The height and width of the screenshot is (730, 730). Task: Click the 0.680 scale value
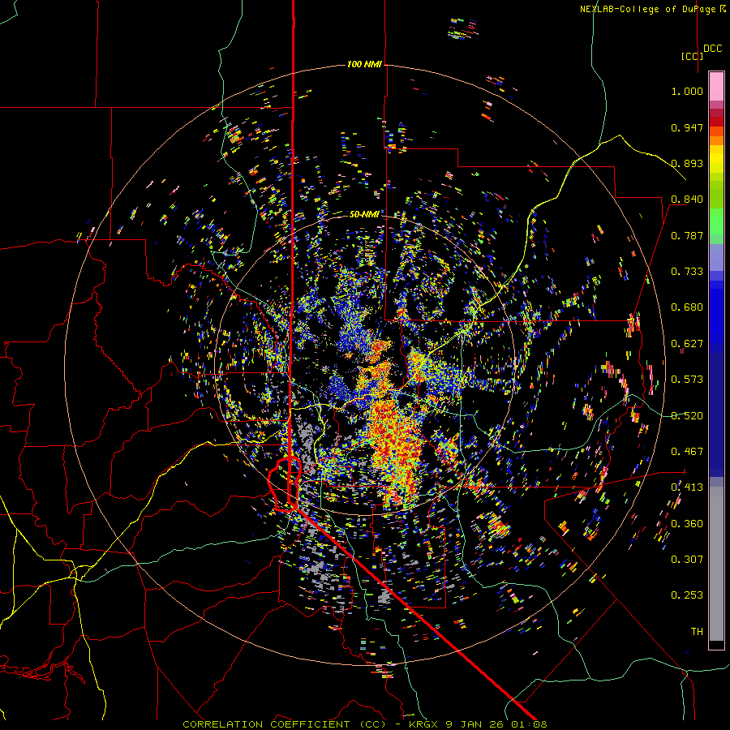coord(687,307)
